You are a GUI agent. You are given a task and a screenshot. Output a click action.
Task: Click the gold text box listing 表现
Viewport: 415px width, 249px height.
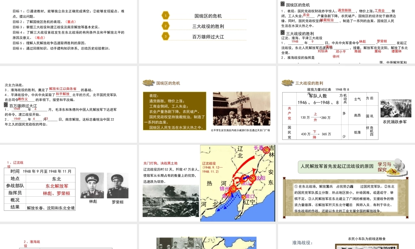(x=174, y=111)
